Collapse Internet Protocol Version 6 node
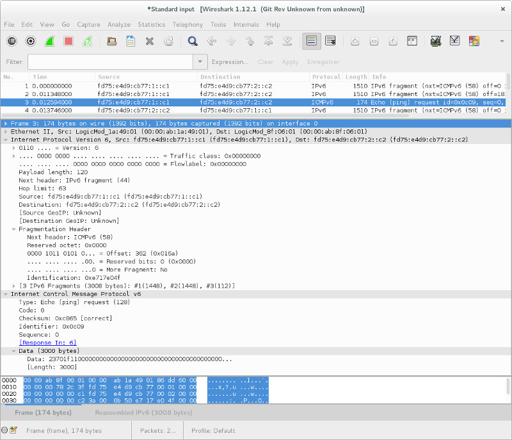Viewport: 512px width, 440px height. [6, 140]
